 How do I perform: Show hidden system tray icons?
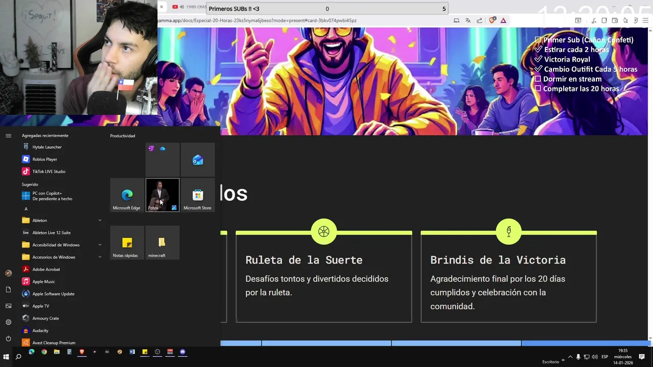(570, 357)
